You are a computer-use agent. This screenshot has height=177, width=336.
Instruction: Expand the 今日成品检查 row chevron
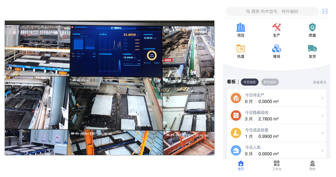pyautogui.click(x=322, y=133)
